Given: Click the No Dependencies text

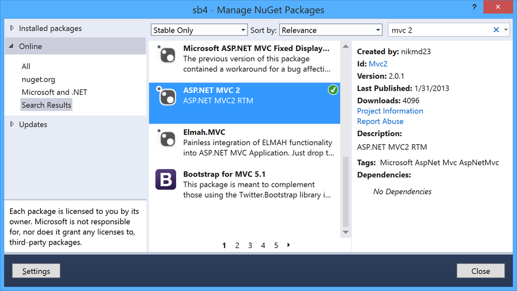Looking at the screenshot, I should [402, 192].
